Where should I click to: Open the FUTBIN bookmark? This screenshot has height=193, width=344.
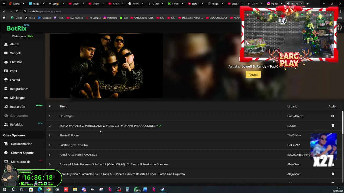pyautogui.click(x=16, y=18)
